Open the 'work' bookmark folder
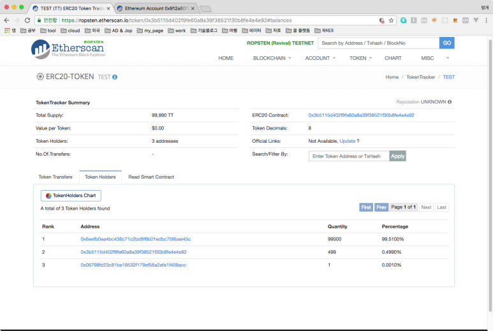Screen dimensions: 493x331 point(177,31)
